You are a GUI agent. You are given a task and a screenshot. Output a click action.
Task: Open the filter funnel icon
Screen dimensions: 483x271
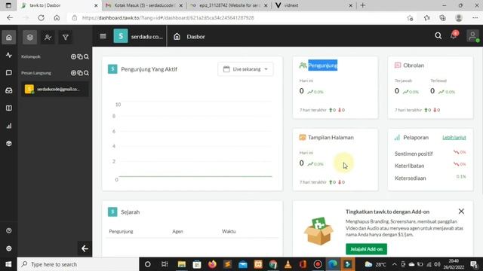(x=66, y=37)
